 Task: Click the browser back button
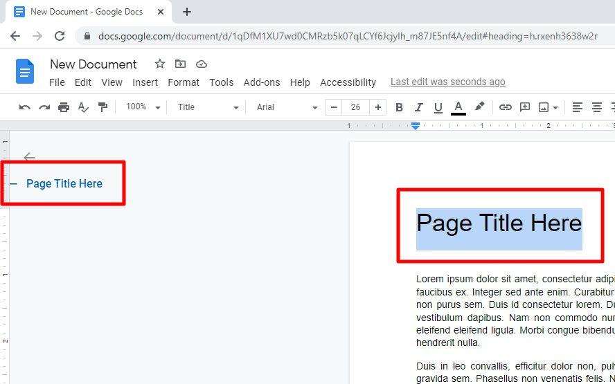pos(15,36)
